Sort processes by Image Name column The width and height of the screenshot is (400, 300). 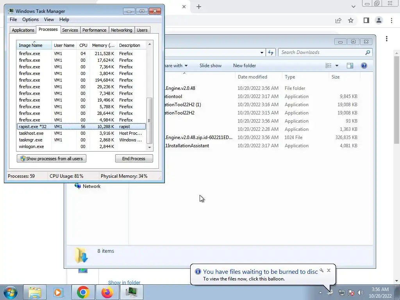[x=34, y=45]
